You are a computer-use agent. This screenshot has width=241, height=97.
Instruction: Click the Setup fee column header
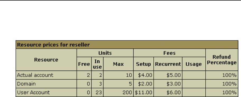(x=143, y=64)
